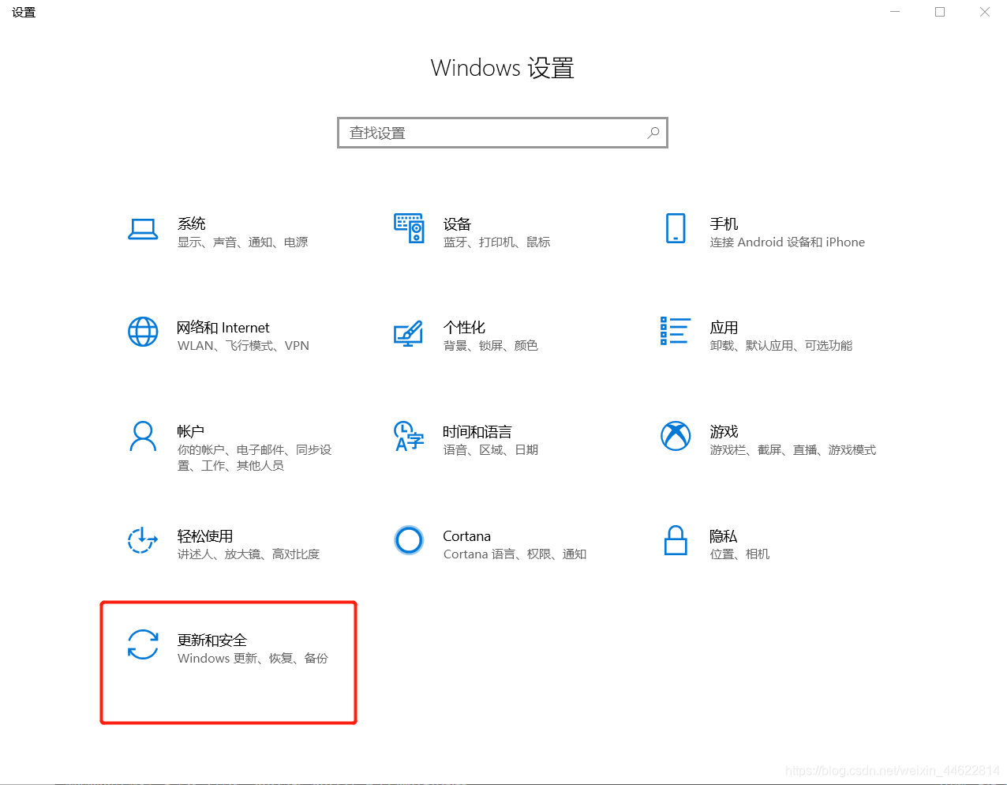Viewport: 1007px width, 785px height.
Task: Select the 设备 heading
Action: coord(457,223)
